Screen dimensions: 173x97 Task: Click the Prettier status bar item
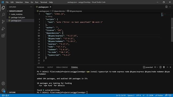(159, 95)
